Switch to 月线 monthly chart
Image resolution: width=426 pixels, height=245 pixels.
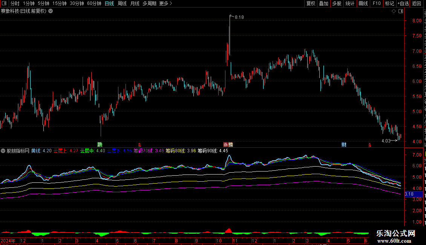[x=135, y=3]
